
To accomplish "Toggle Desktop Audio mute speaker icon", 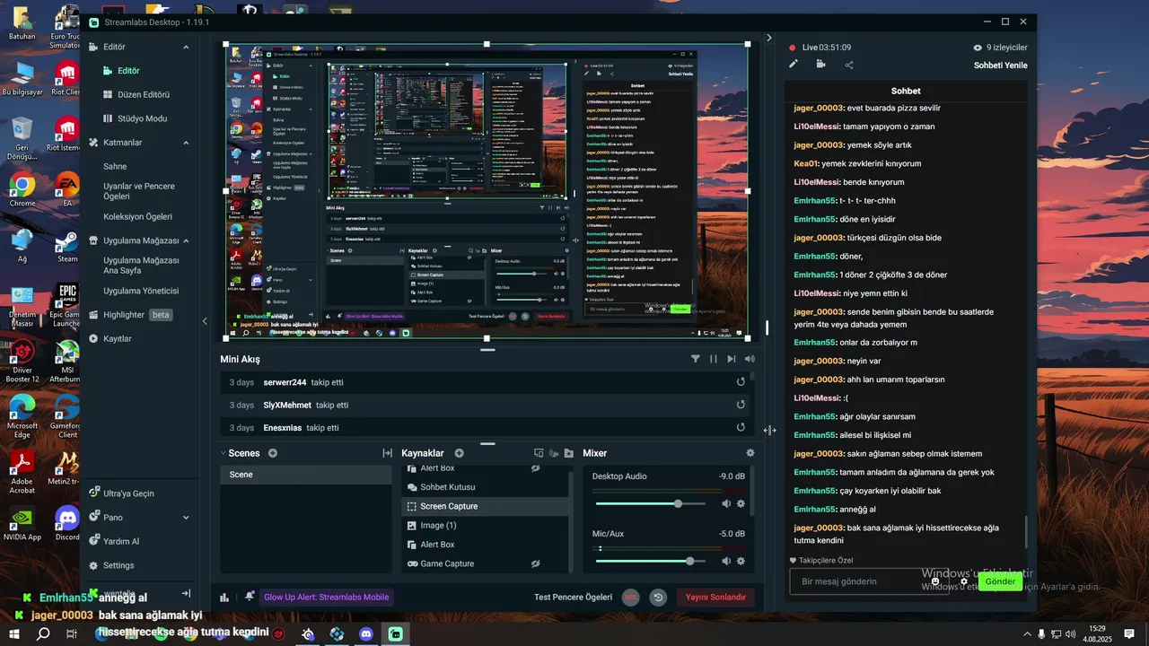I will [726, 503].
